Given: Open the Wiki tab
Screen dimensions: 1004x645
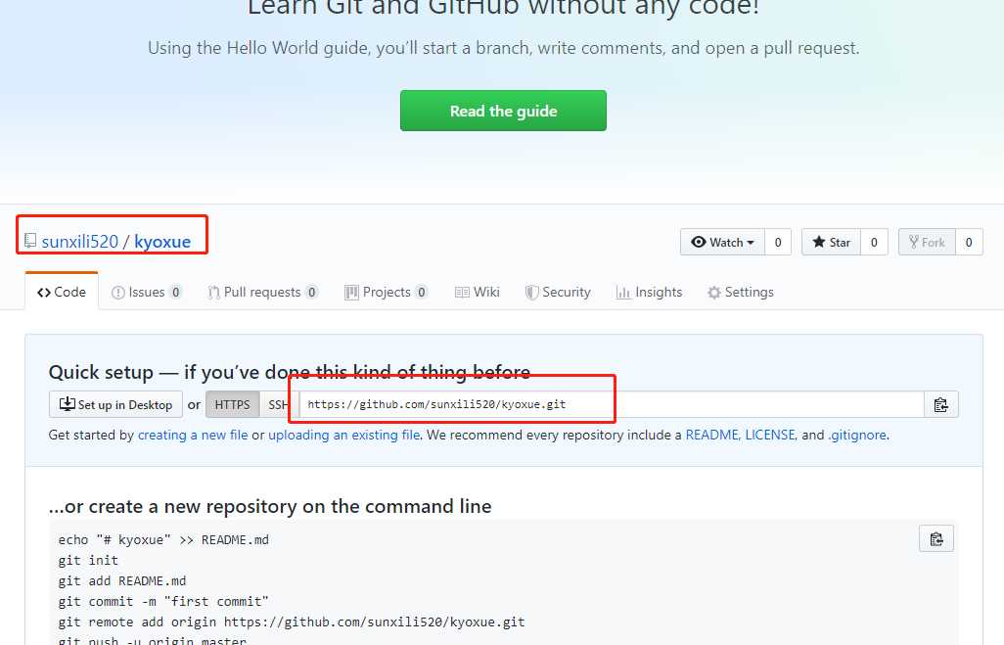Looking at the screenshot, I should (477, 292).
